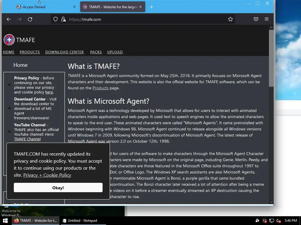Screen dimensions: 301x225
Task: Open the Windows Start button
Action: [5, 221]
